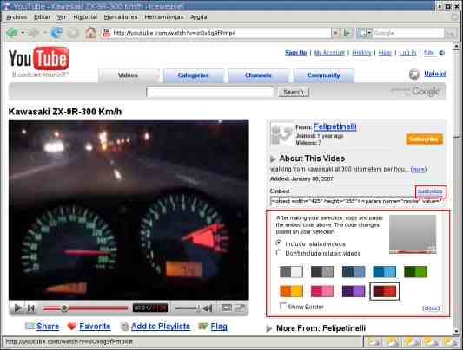Click the Share envelope icon
The image size is (463, 350).
tap(30, 326)
